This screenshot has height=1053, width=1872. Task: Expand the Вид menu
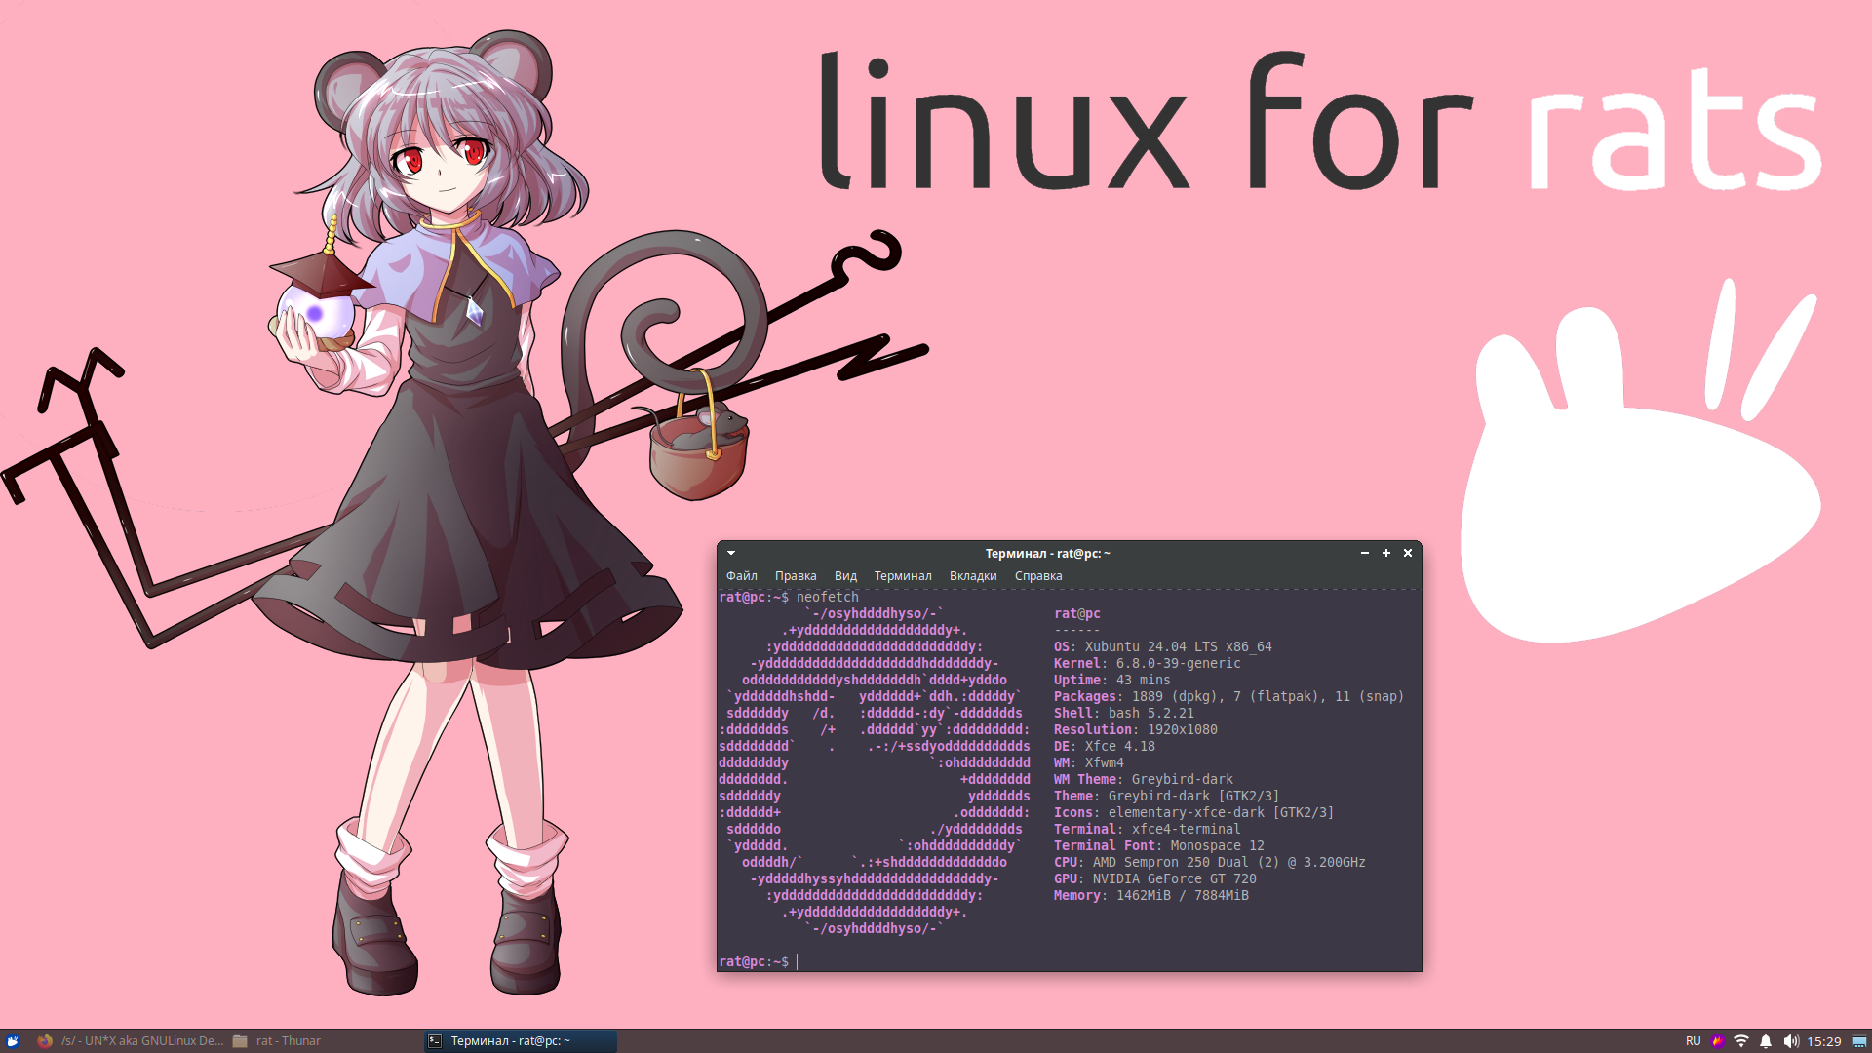(845, 576)
